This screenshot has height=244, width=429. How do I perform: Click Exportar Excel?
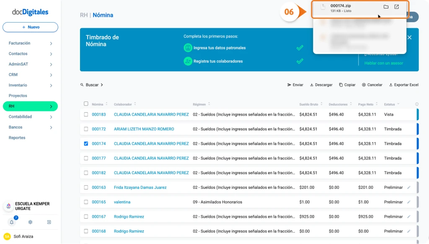tap(403, 85)
